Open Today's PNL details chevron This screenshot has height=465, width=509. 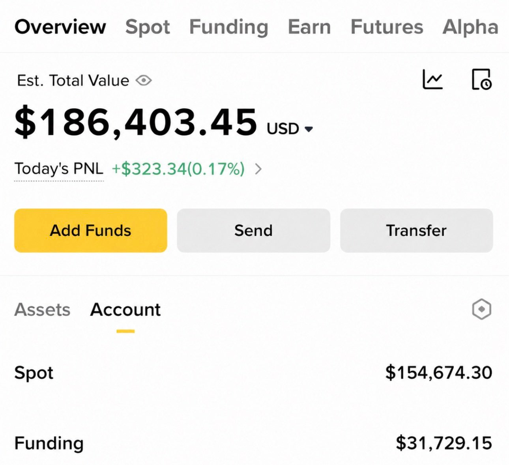point(258,169)
